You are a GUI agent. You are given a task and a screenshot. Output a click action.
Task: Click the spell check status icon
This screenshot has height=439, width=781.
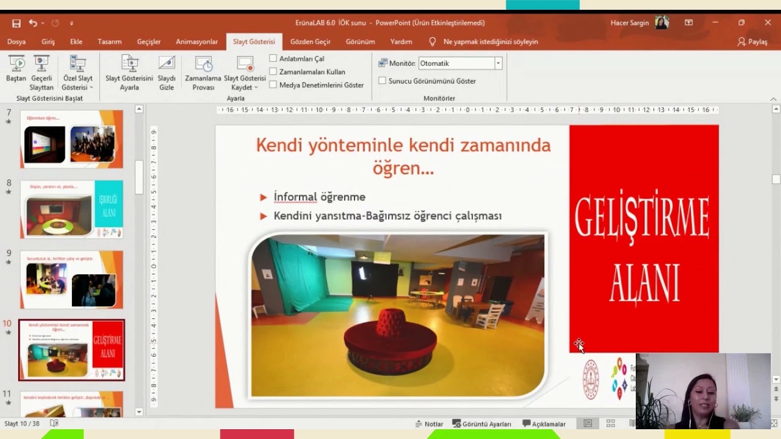[x=54, y=423]
